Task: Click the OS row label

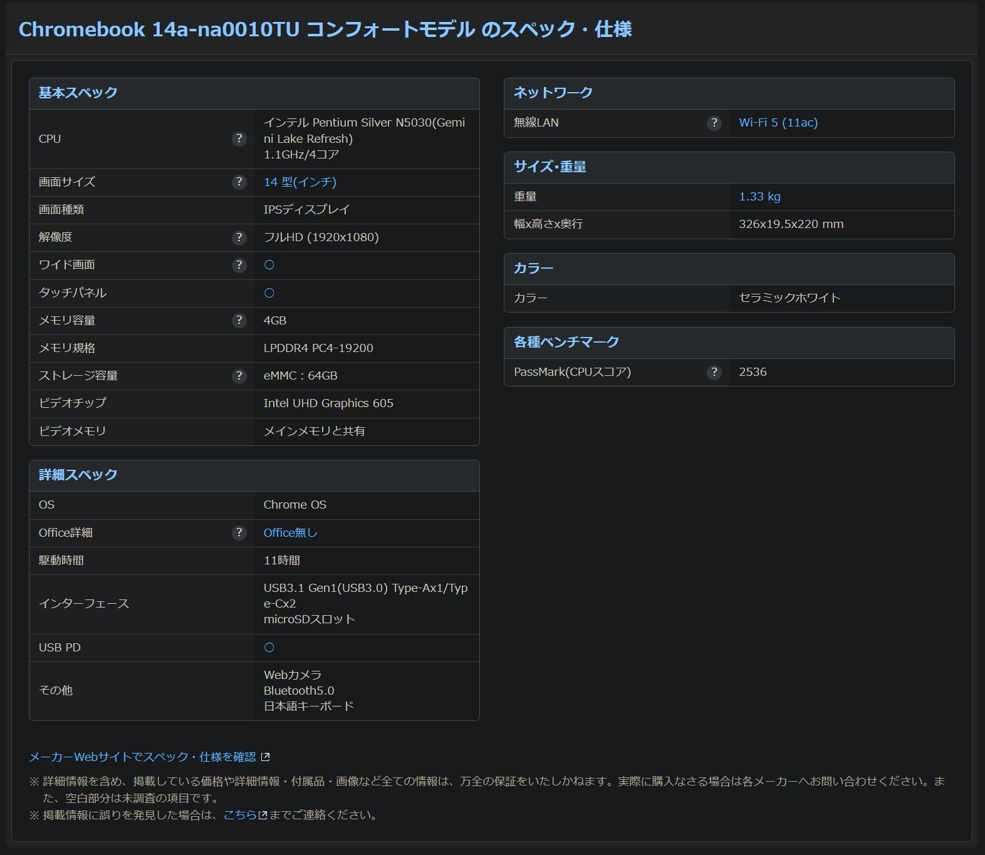Action: click(47, 505)
